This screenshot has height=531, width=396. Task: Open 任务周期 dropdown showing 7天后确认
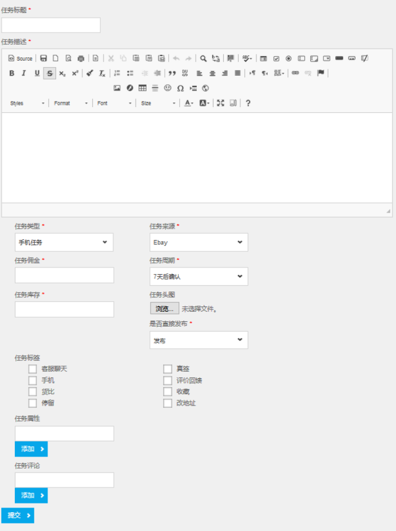[199, 276]
